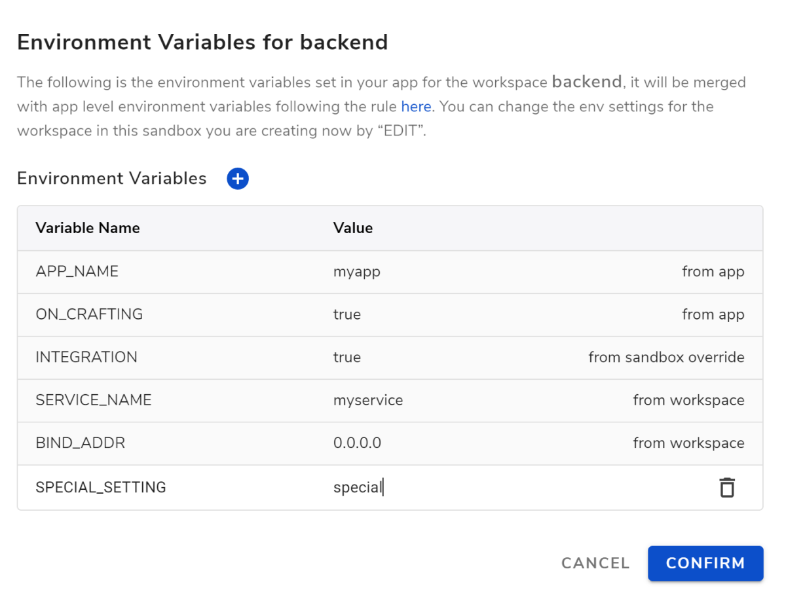Select the APP_NAME variable name
Screen dimensions: 786x607
pyautogui.click(x=77, y=272)
